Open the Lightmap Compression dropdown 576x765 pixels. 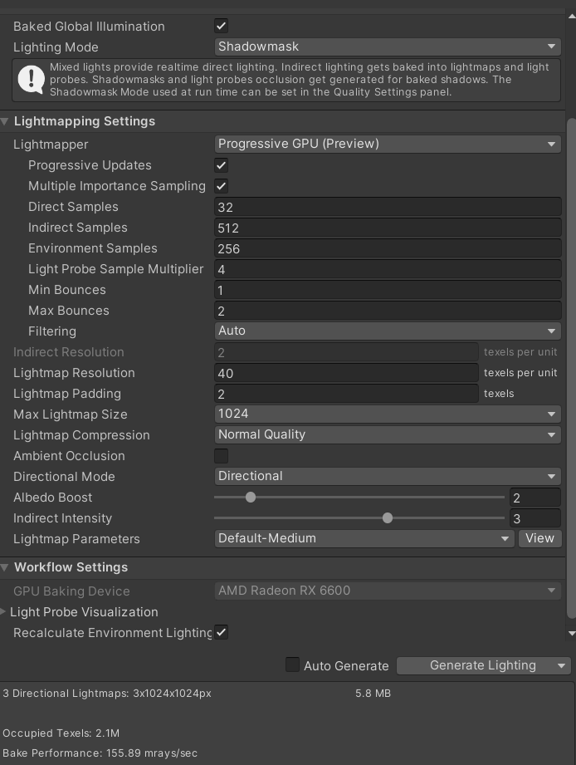pos(387,434)
